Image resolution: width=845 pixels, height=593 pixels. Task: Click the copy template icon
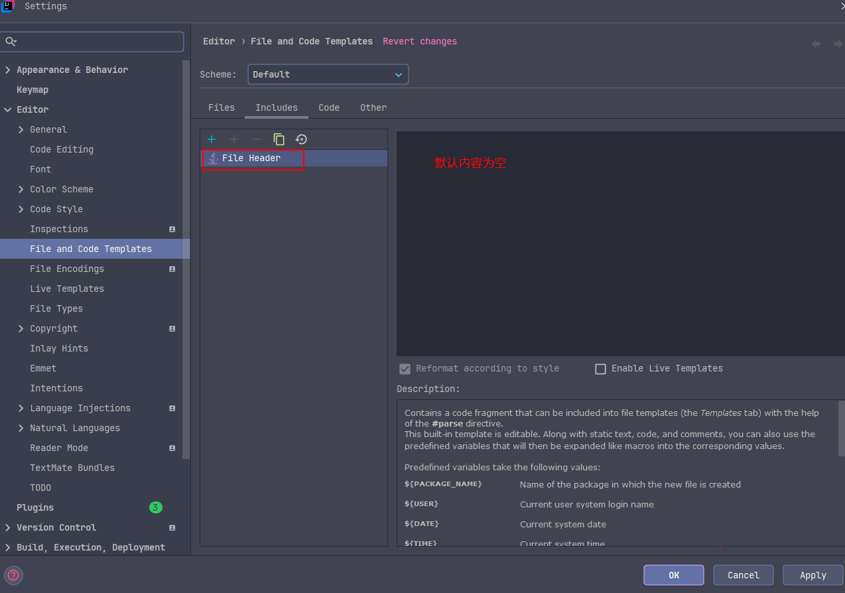point(279,139)
